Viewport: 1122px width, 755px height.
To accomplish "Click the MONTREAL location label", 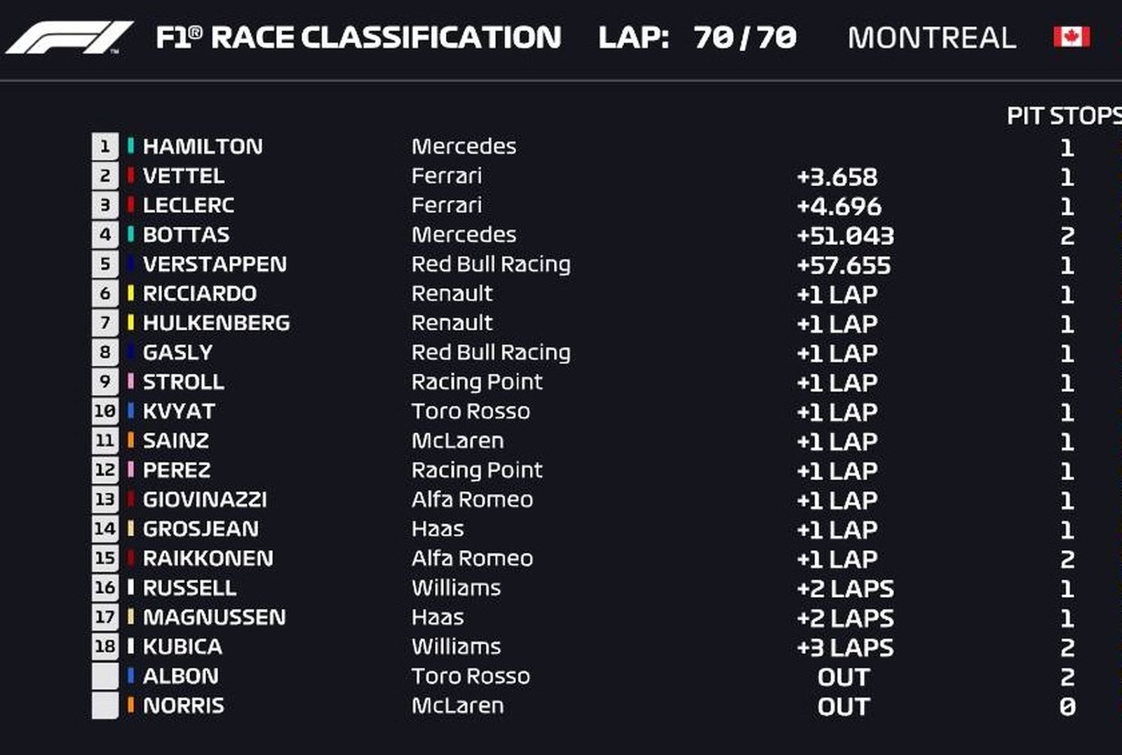I will pyautogui.click(x=931, y=38).
